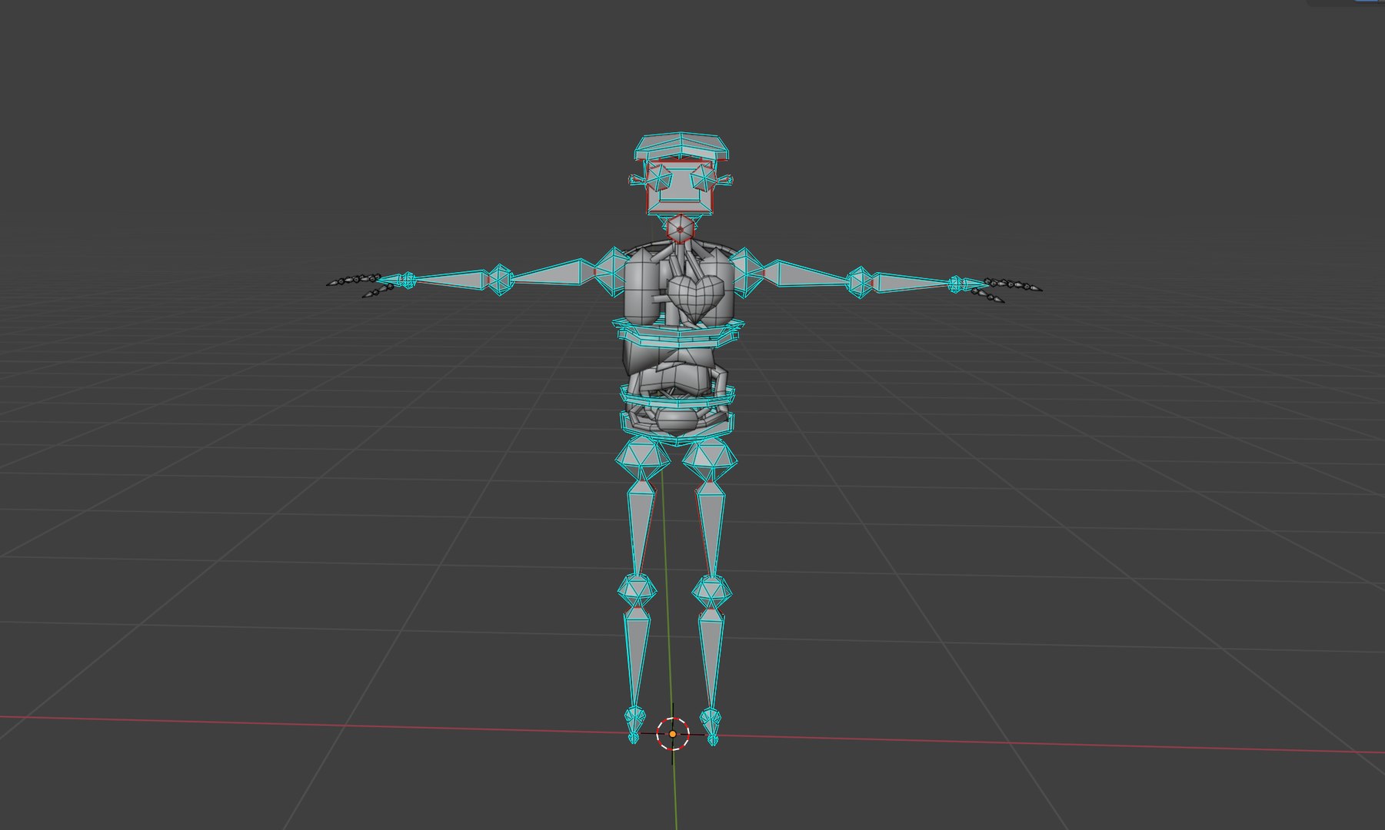
Task: Select the heart-shaped mesh in the chest
Action: tap(695, 297)
